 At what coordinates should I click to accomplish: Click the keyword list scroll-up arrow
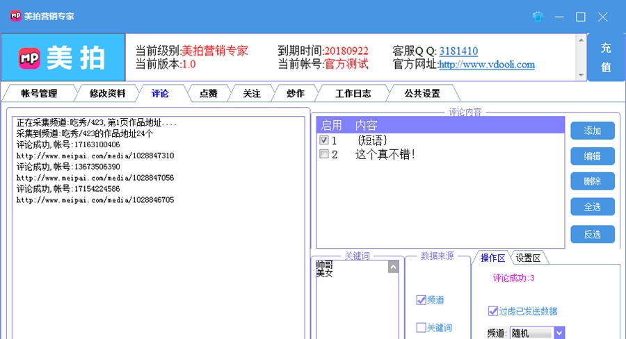pos(394,267)
